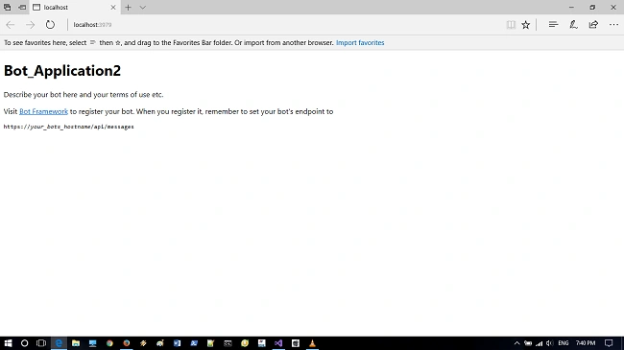The width and height of the screenshot is (624, 350).
Task: Open Reading view book icon
Action: click(511, 25)
